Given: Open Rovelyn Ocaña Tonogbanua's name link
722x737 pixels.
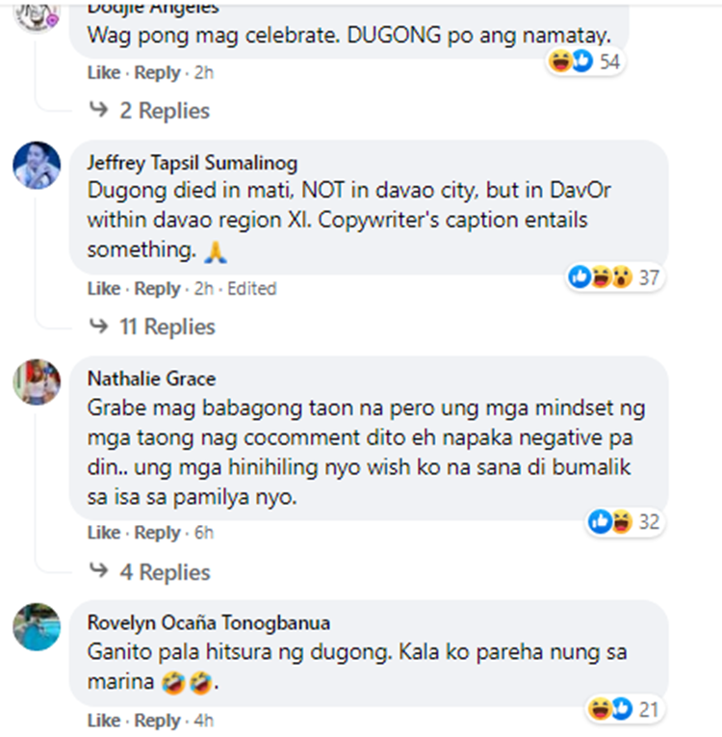Looking at the screenshot, I should [209, 622].
